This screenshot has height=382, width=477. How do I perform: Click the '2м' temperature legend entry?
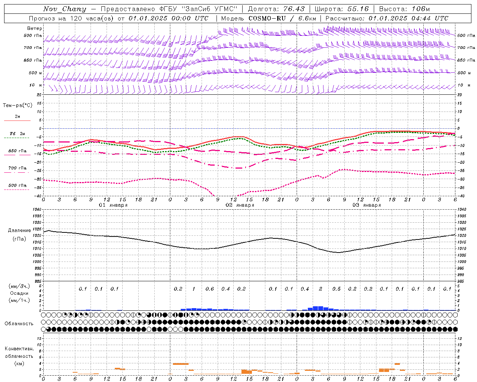tap(18, 117)
